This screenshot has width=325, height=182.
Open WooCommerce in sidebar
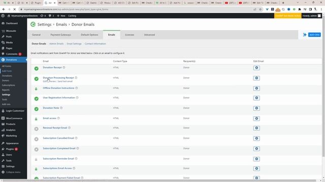pos(14,118)
